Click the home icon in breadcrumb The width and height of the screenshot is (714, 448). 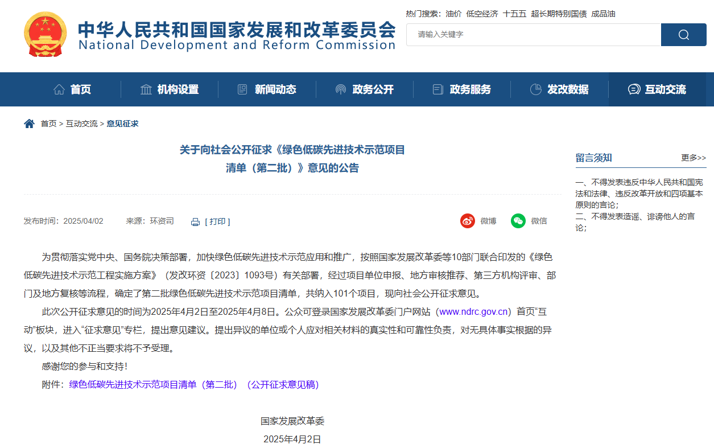tap(29, 124)
